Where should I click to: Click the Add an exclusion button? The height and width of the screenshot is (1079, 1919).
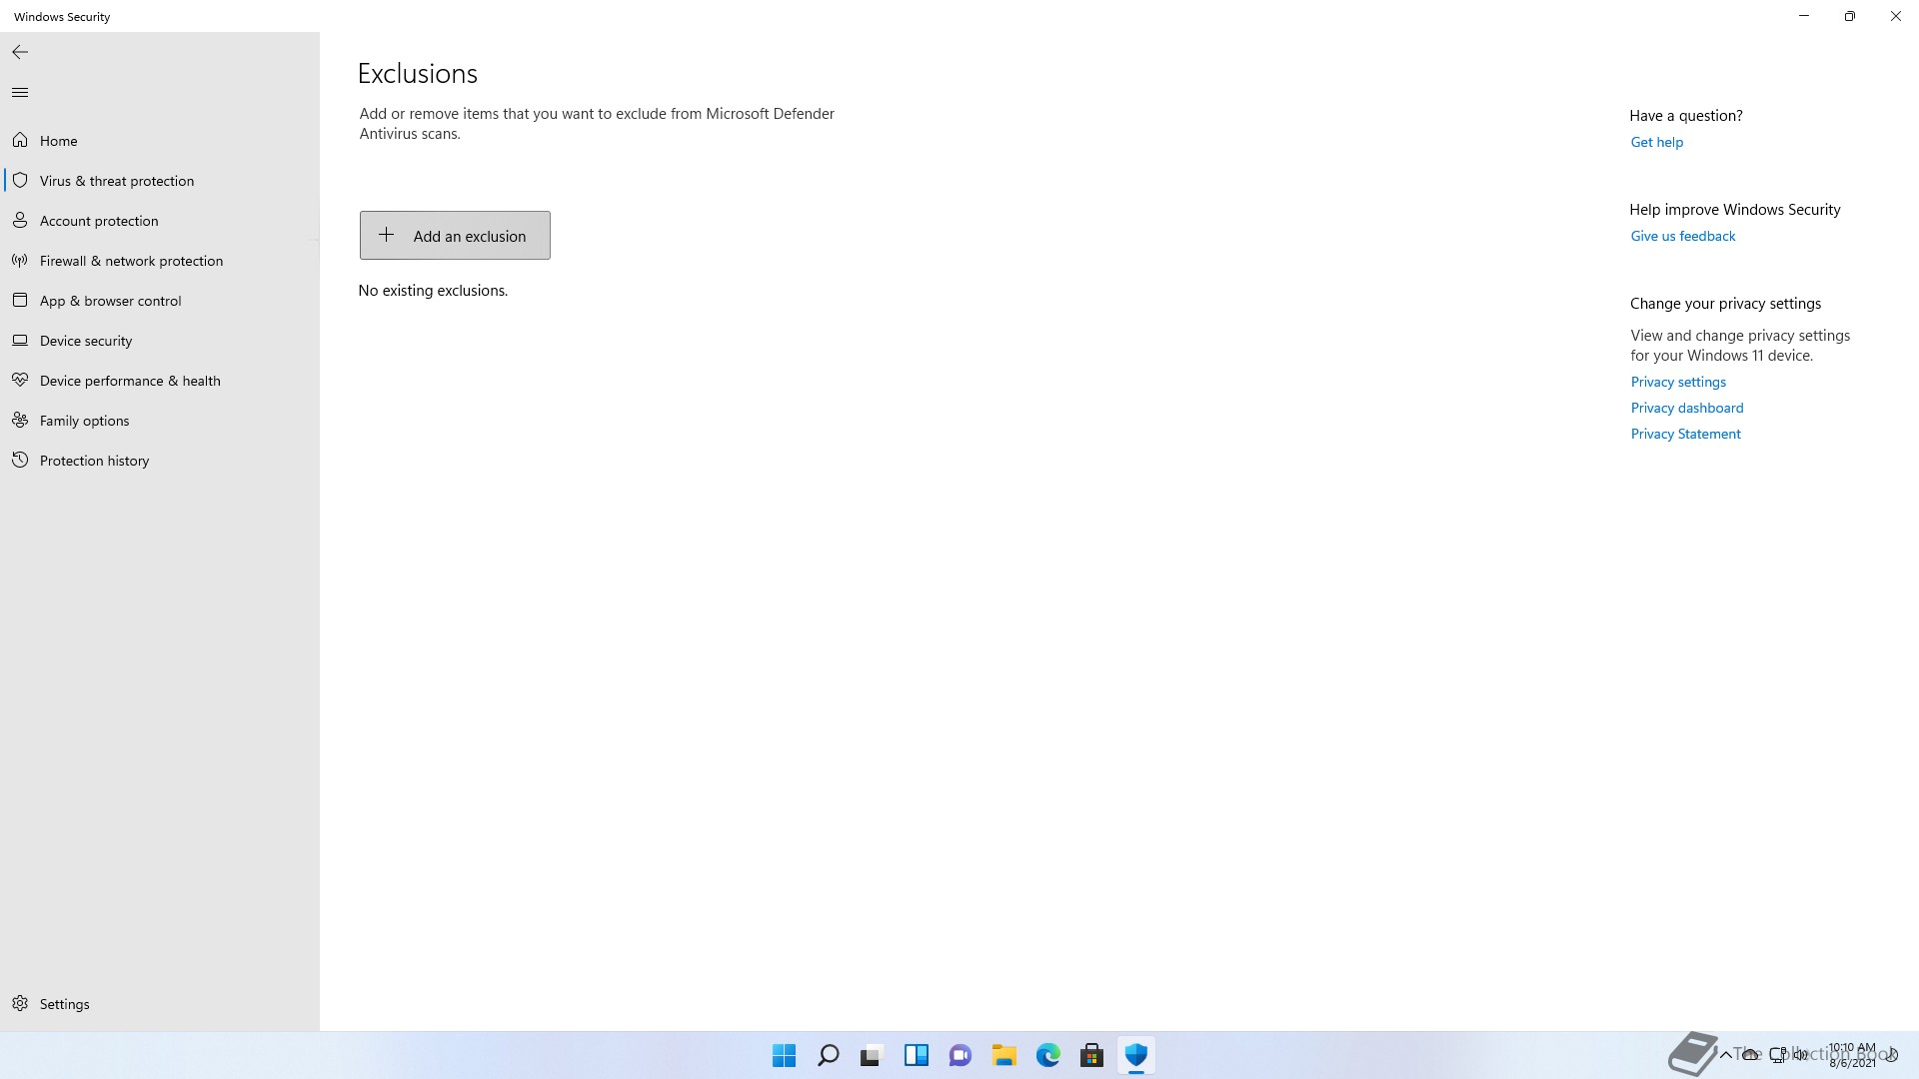(455, 236)
